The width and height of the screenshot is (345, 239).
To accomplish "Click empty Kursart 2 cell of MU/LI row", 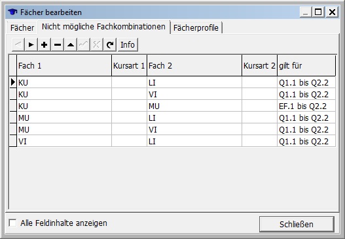I will point(260,118).
